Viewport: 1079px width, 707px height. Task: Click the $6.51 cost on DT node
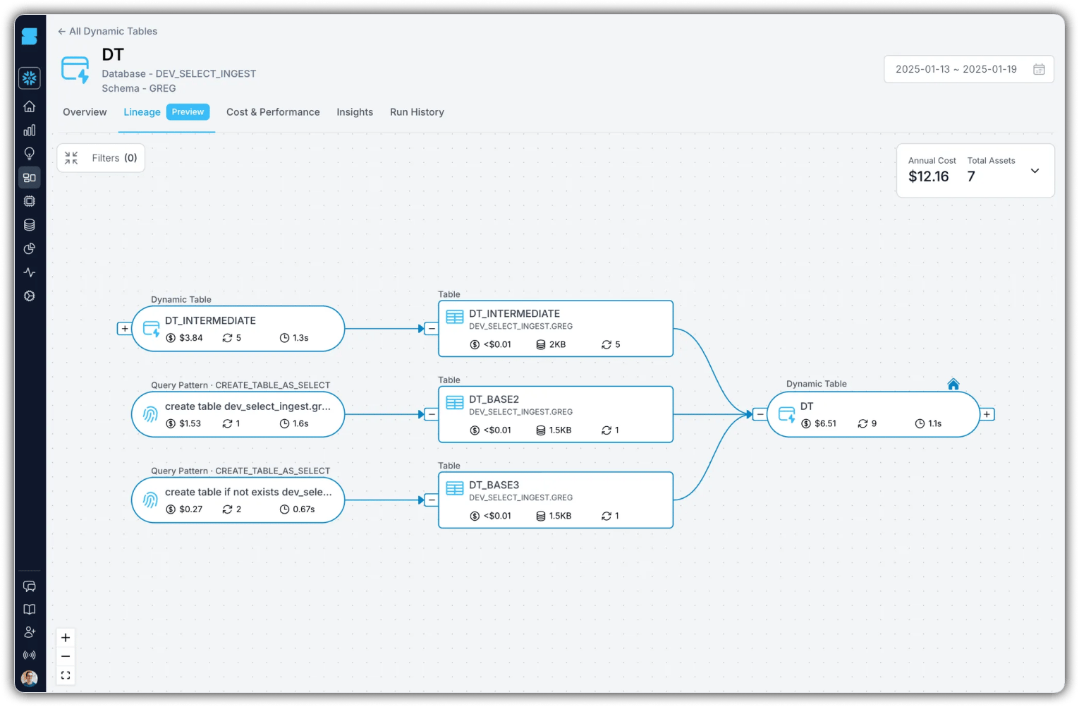[825, 424]
